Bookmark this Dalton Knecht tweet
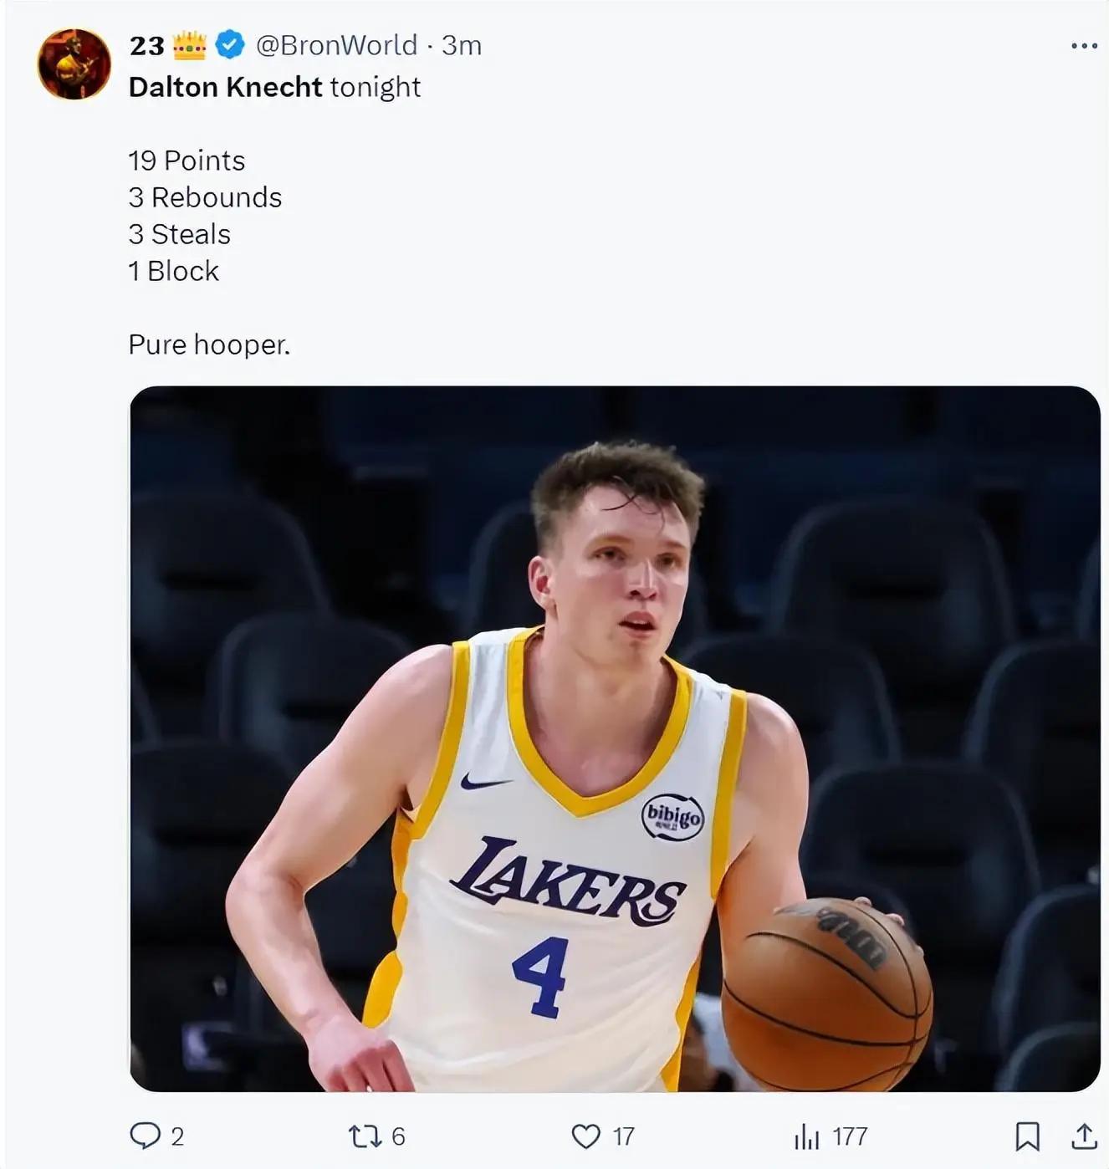This screenshot has height=1169, width=1109. click(1027, 1136)
